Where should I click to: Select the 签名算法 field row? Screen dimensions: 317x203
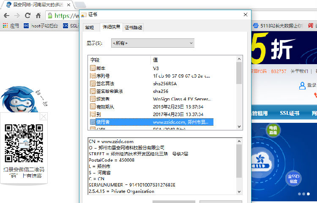105,84
